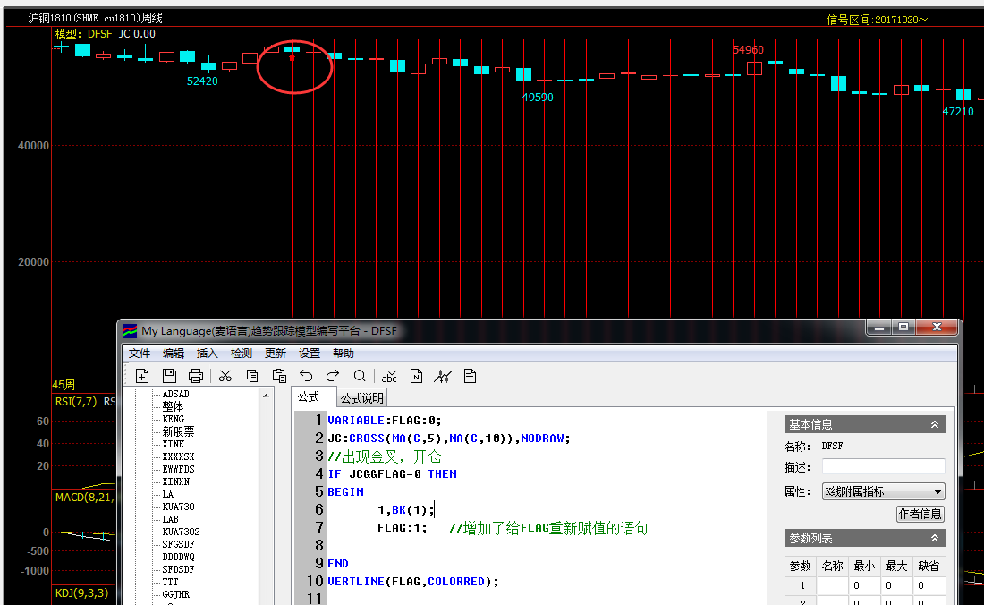Click the candlestick chart toolbar icon

[x=443, y=376]
